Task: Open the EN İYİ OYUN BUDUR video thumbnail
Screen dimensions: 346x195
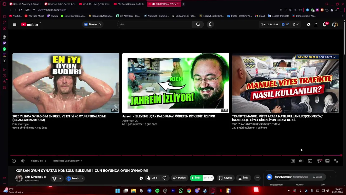Action: coord(66,83)
